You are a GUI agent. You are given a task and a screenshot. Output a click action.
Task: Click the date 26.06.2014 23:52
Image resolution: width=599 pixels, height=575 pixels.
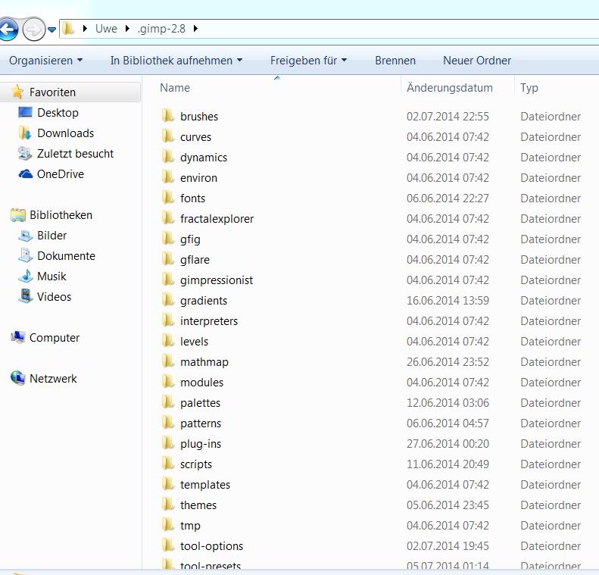click(448, 362)
